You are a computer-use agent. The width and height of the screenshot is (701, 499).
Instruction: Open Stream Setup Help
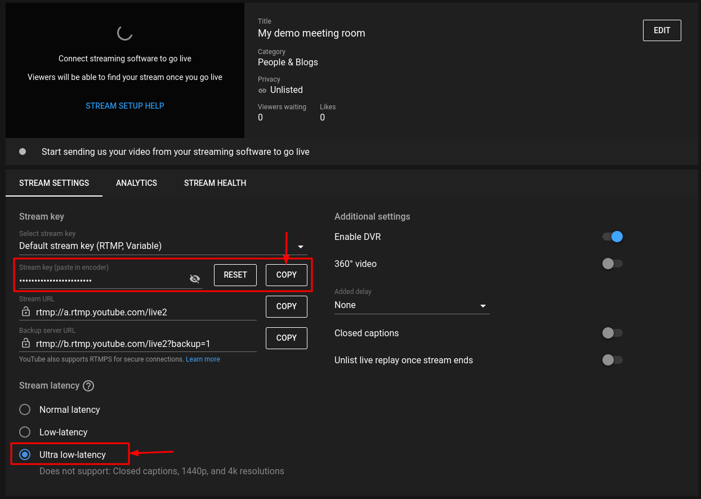(124, 105)
